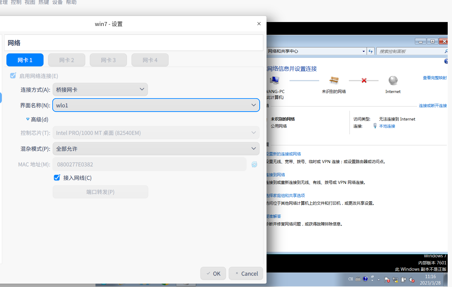Image resolution: width=452 pixels, height=287 pixels.
Task: Click the blue help icon in Control Panel window
Action: tap(446, 61)
